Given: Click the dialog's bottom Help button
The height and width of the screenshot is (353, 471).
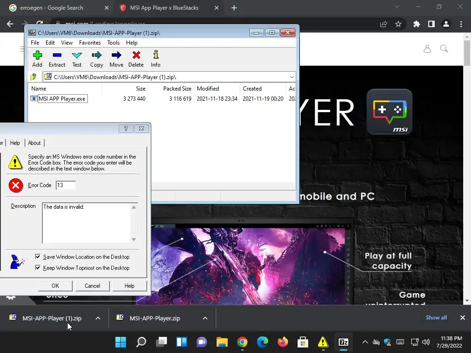Looking at the screenshot, I should pos(129,286).
